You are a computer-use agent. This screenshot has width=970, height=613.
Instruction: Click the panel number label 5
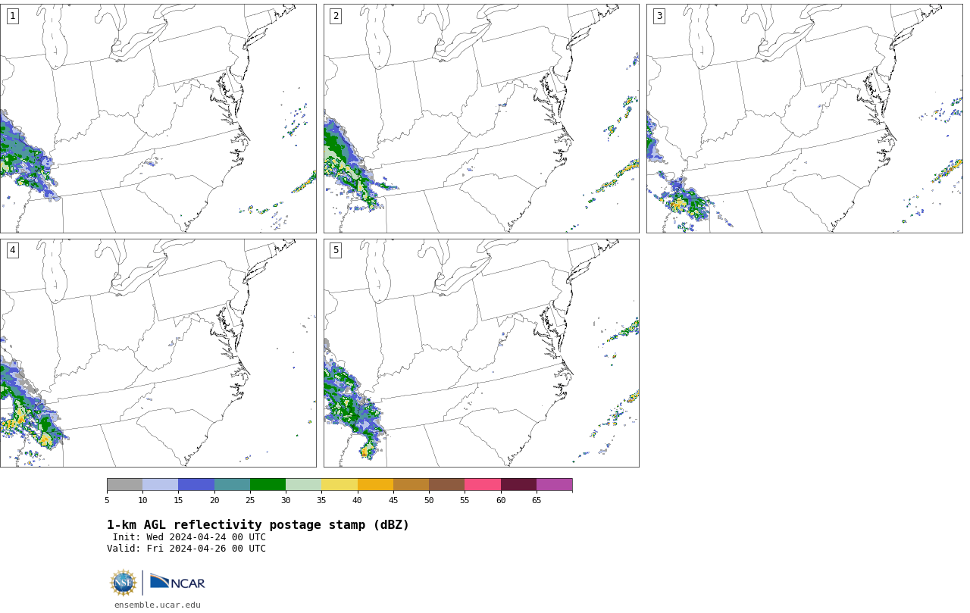336,250
